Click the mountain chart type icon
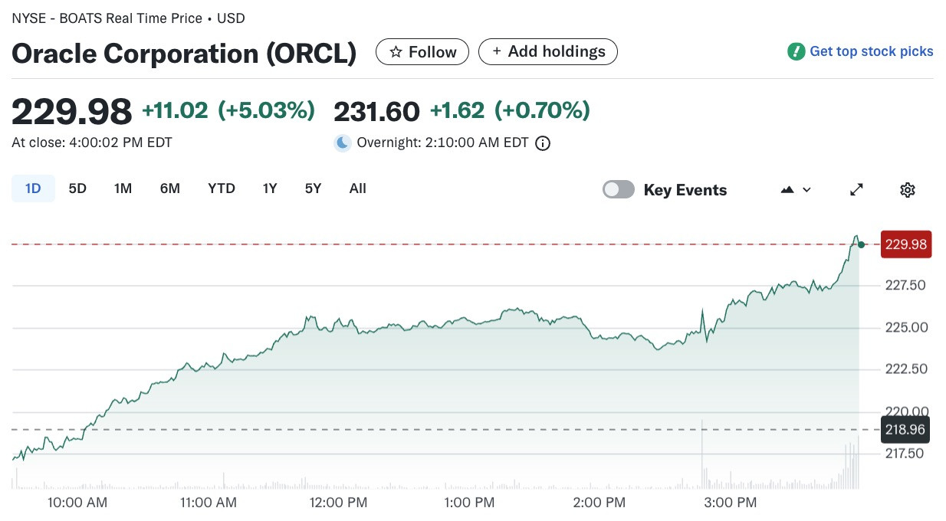The height and width of the screenshot is (521, 946). point(787,190)
